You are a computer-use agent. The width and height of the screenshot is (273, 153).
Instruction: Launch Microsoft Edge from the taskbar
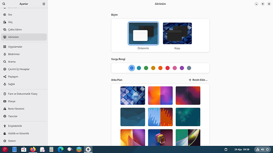(61, 149)
